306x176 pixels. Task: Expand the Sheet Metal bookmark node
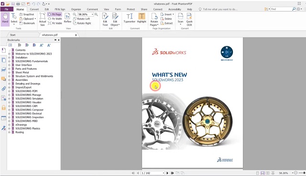point(9,72)
